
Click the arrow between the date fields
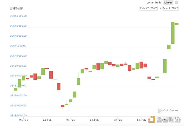pos(160,8)
